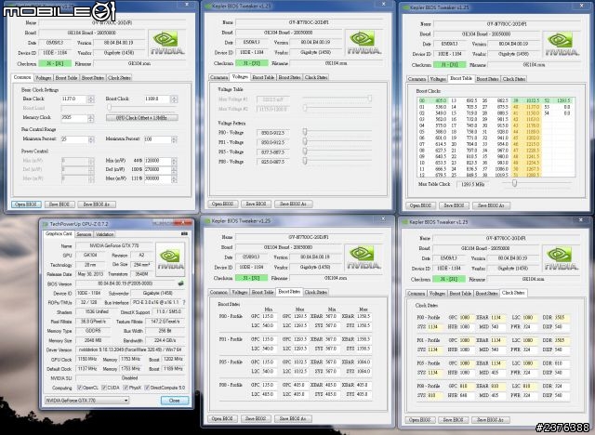Image resolution: width=595 pixels, height=435 pixels.
Task: Click the Base Clock value field
Action: coord(74,99)
